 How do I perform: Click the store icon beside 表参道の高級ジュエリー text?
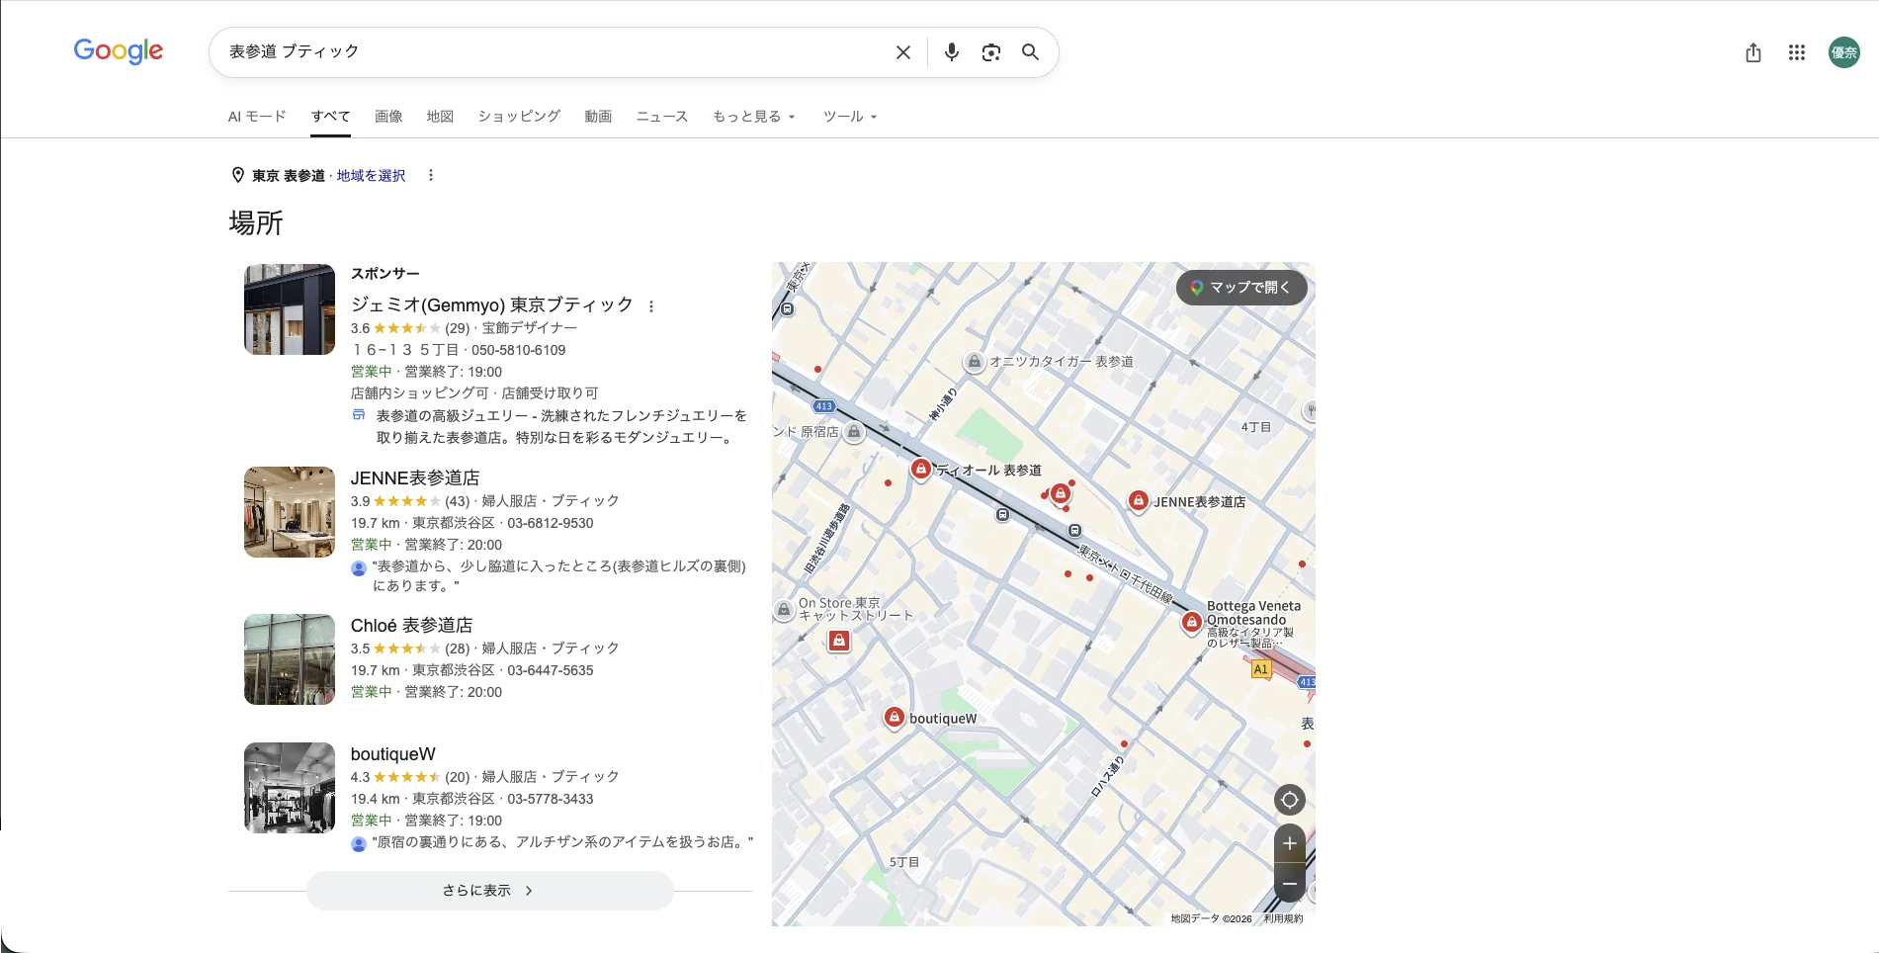pos(359,415)
